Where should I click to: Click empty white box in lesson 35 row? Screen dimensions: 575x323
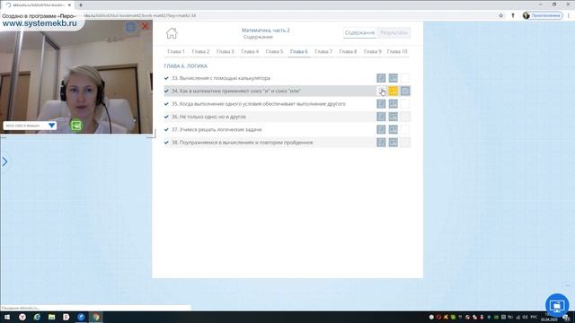(x=405, y=104)
